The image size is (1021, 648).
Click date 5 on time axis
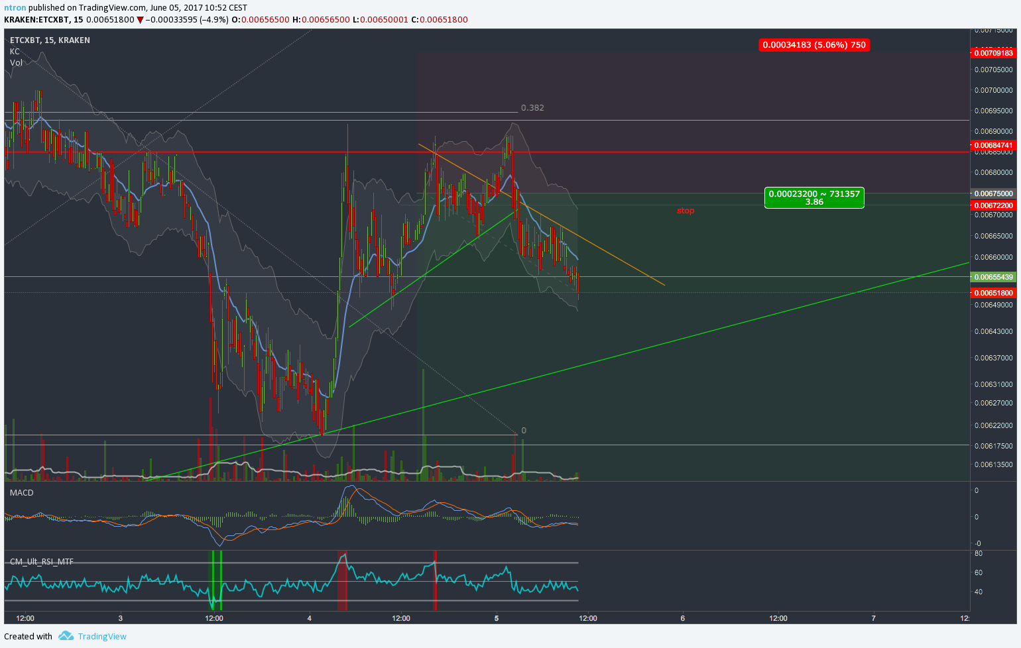pyautogui.click(x=497, y=618)
